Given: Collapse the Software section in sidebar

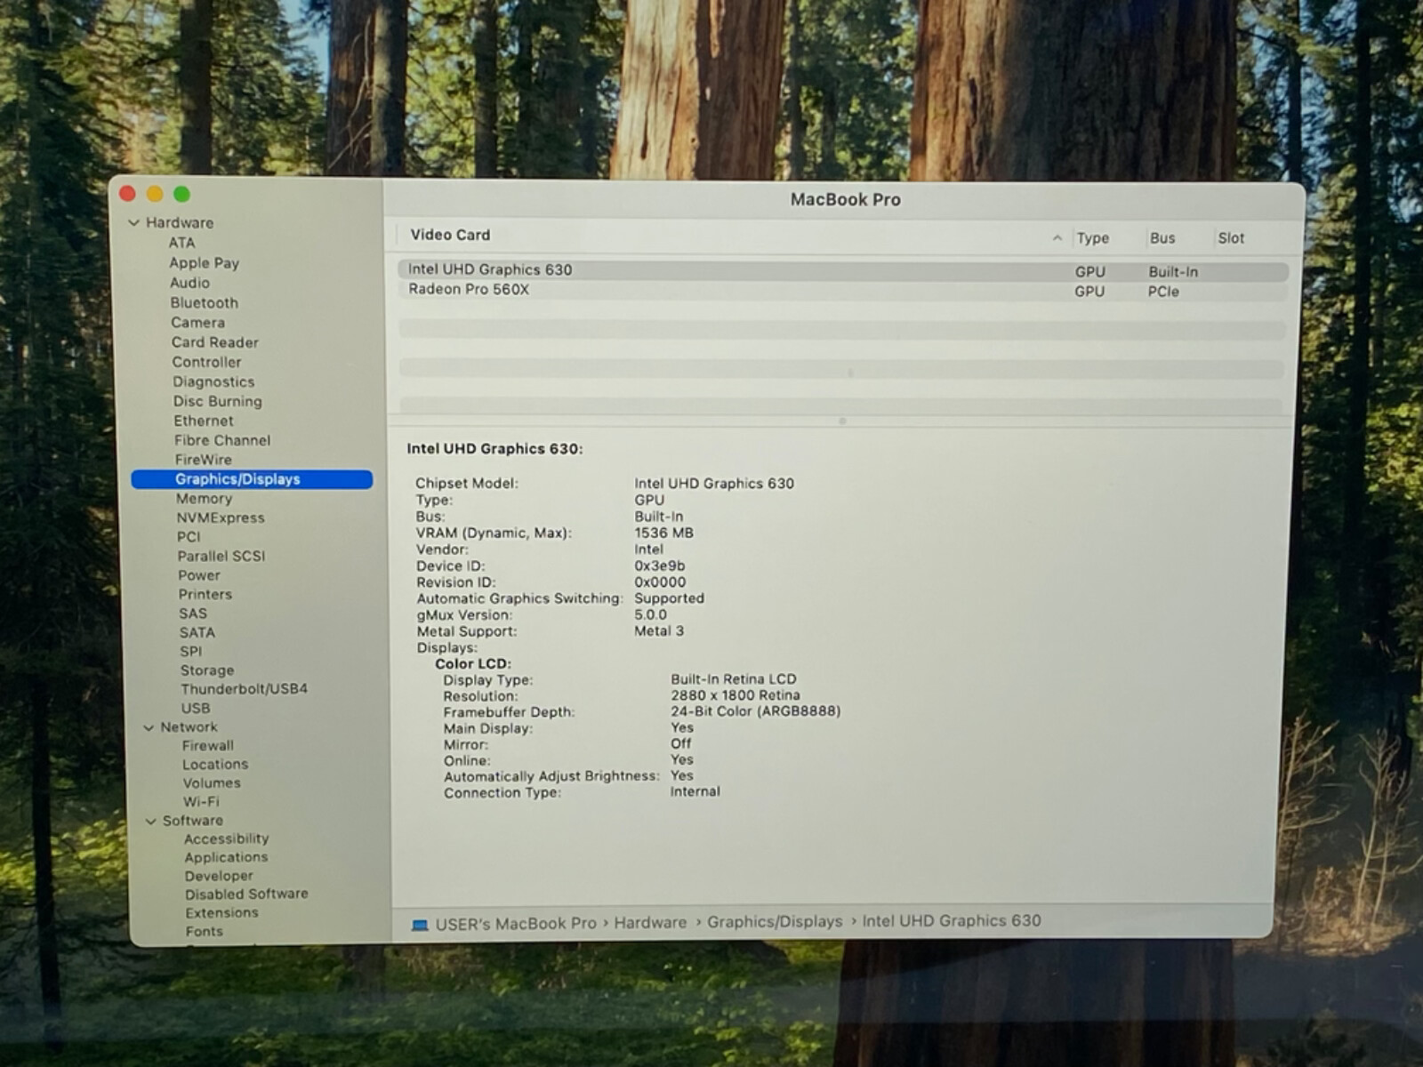Looking at the screenshot, I should 150,821.
